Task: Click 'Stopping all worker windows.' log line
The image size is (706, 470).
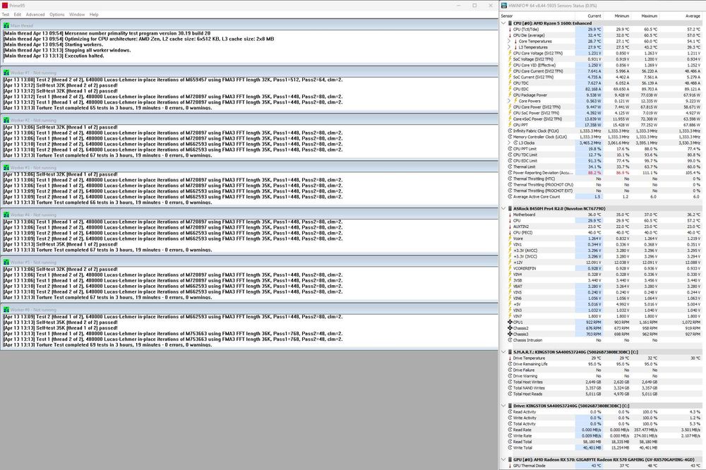Action: (x=67, y=50)
